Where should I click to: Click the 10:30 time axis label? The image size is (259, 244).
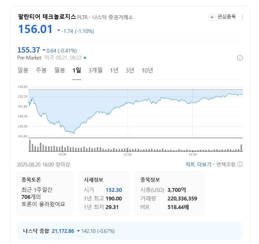pyautogui.click(x=62, y=155)
